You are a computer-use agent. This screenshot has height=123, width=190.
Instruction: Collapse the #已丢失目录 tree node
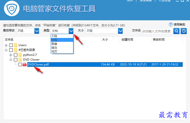(6, 50)
